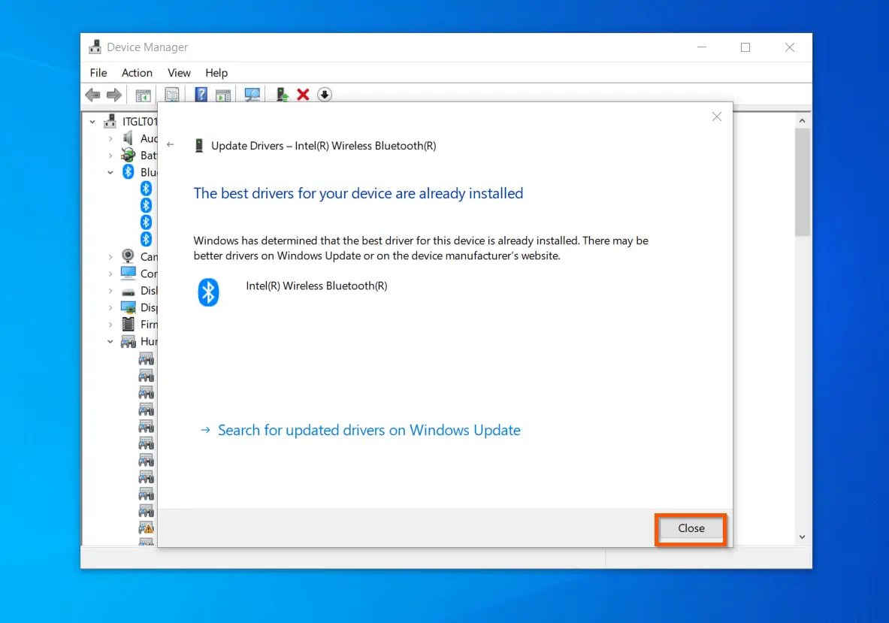
Task: Open the File menu
Action: [x=98, y=73]
